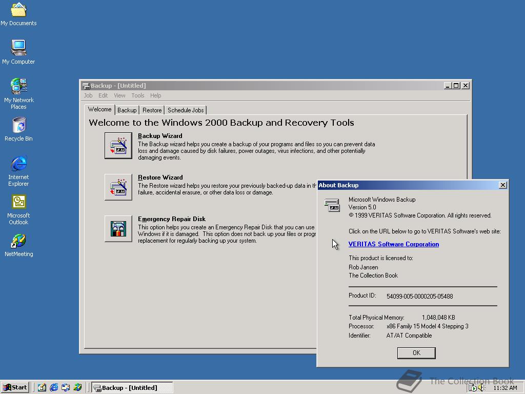The image size is (525, 394).
Task: Select the My Computer desktop icon
Action: [x=18, y=52]
